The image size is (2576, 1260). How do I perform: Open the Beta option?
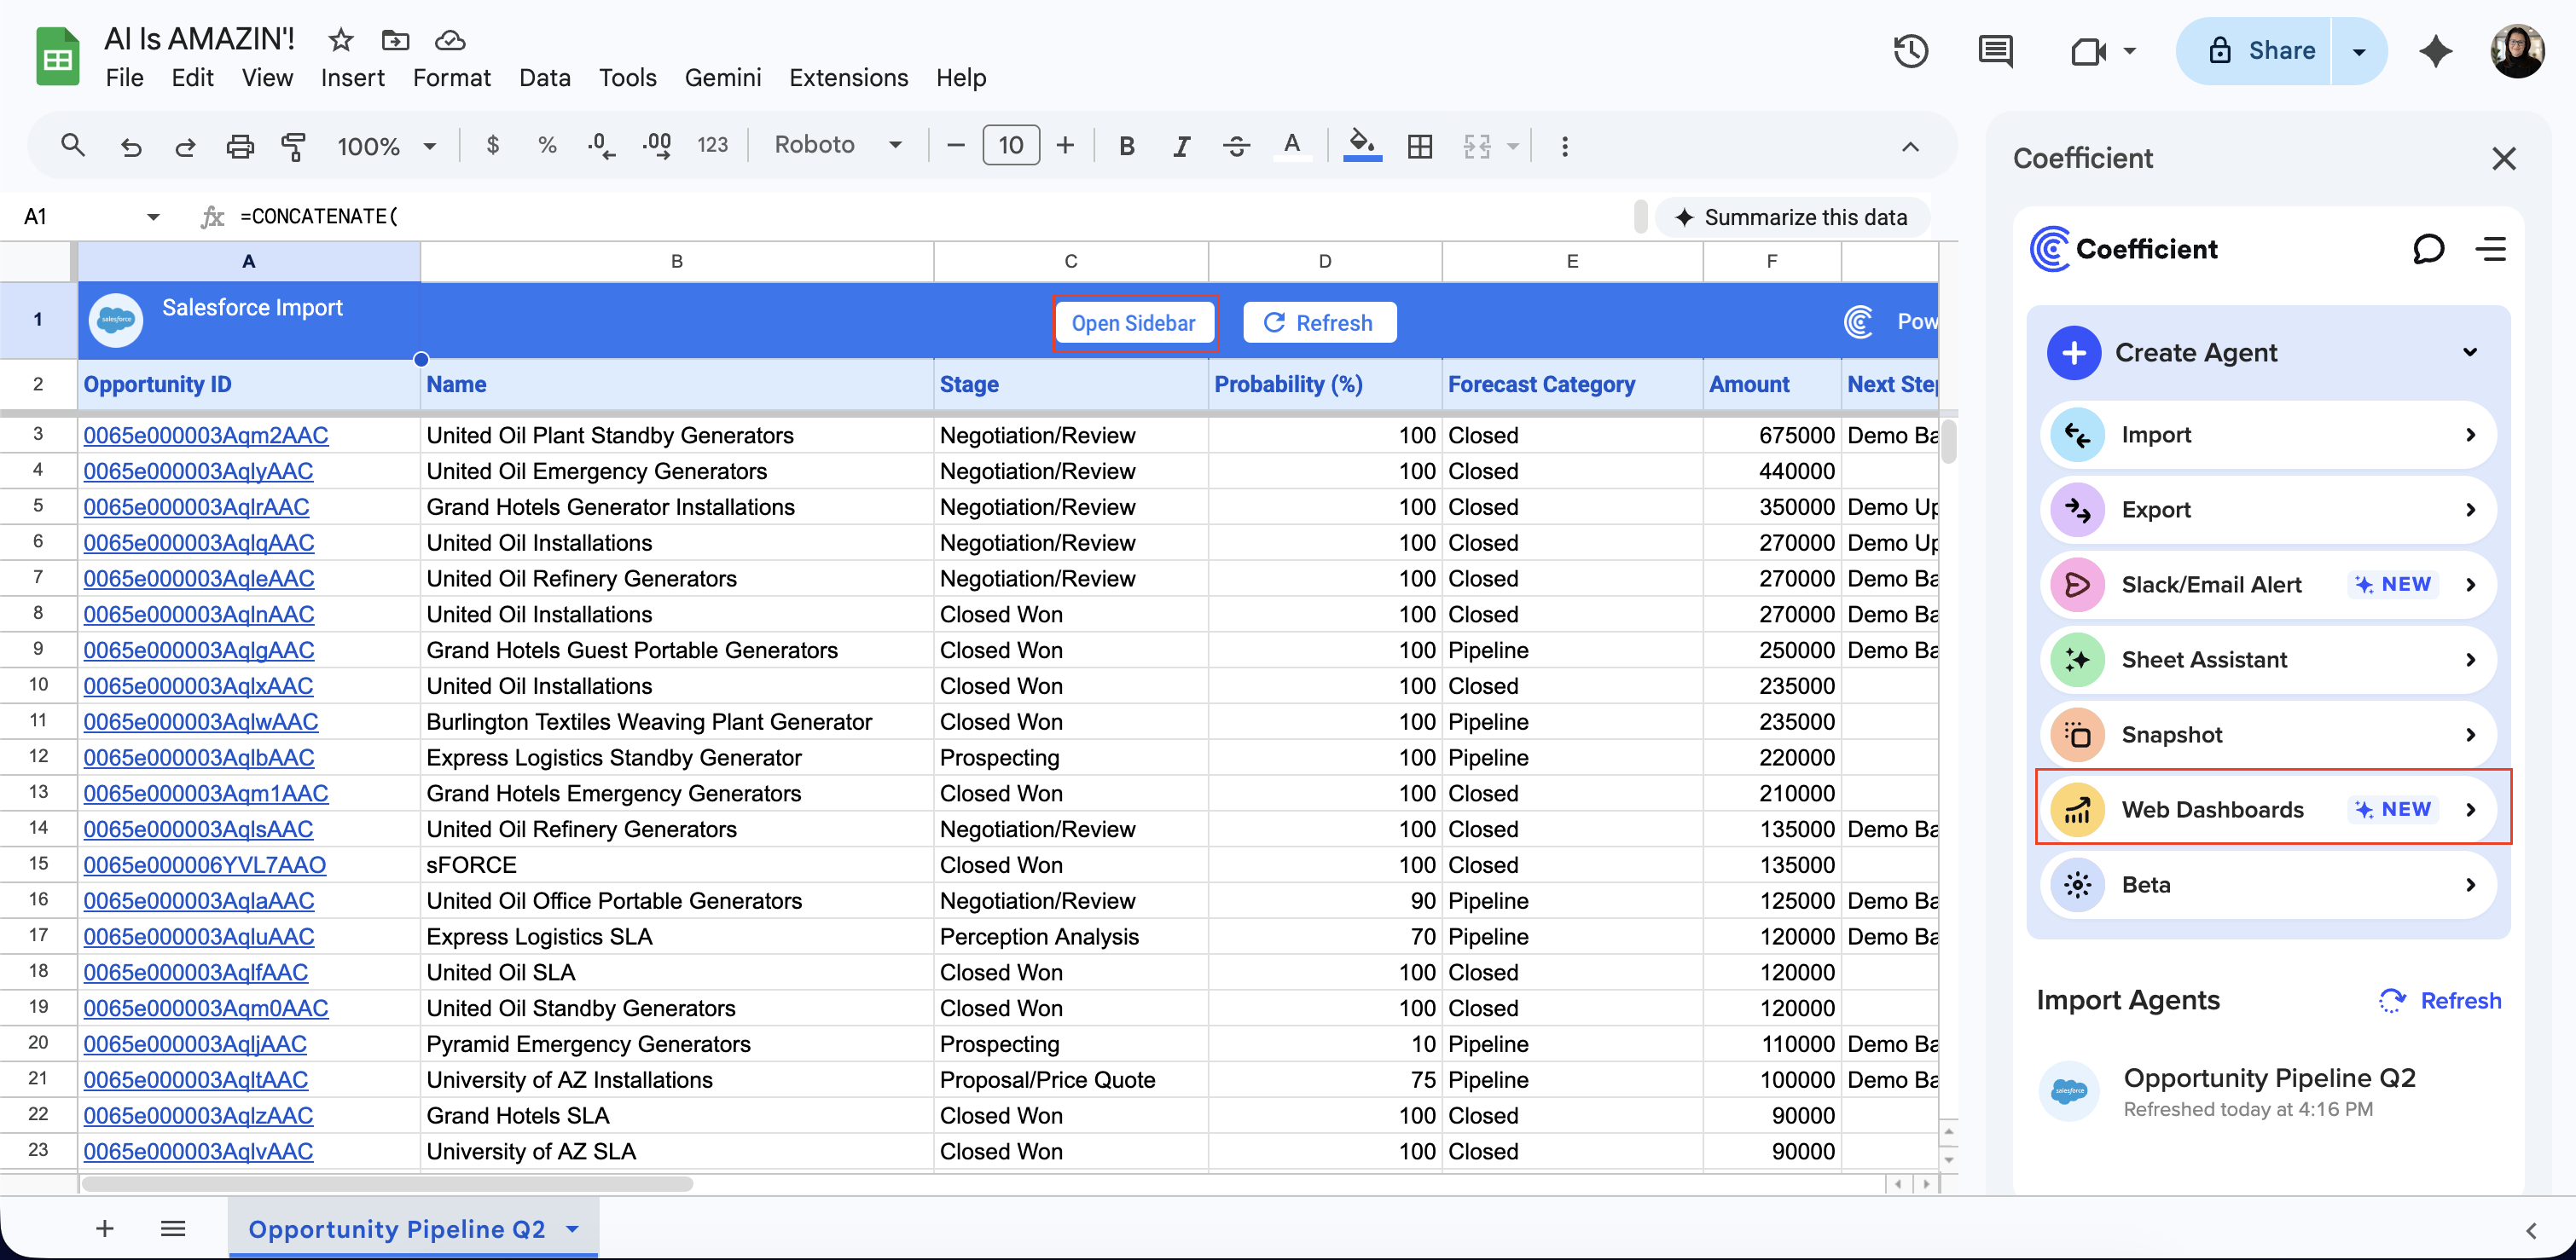click(2267, 884)
